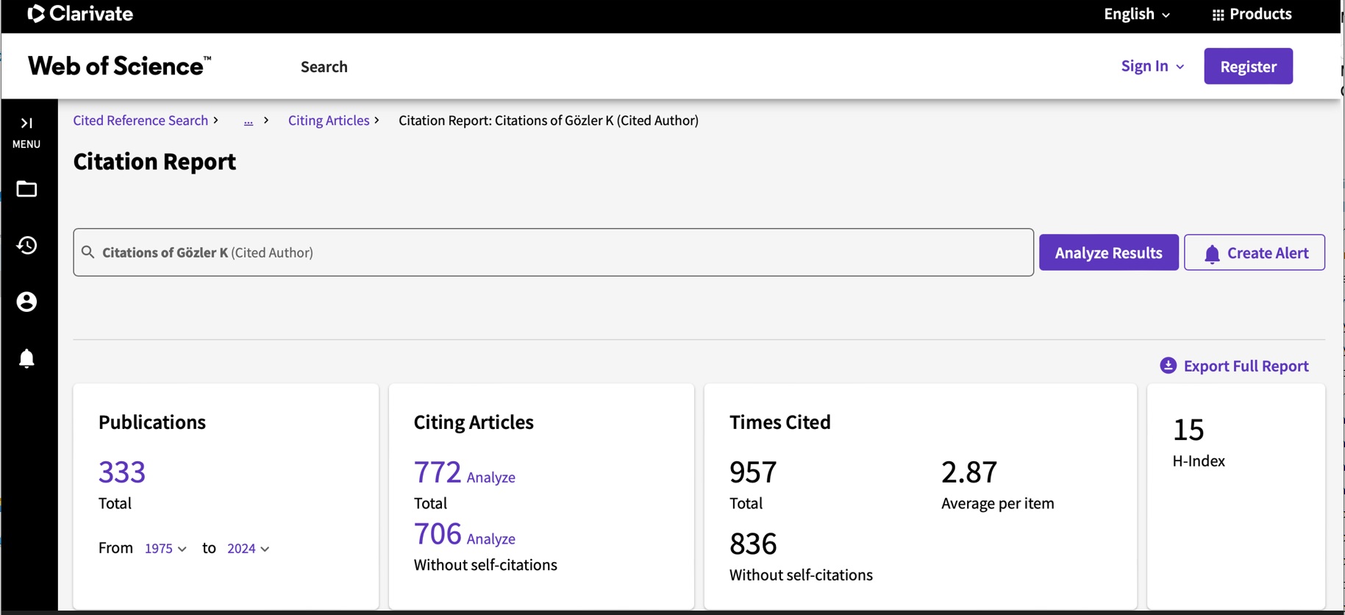Open the 706 without self-citations link
The image size is (1345, 615).
click(438, 533)
